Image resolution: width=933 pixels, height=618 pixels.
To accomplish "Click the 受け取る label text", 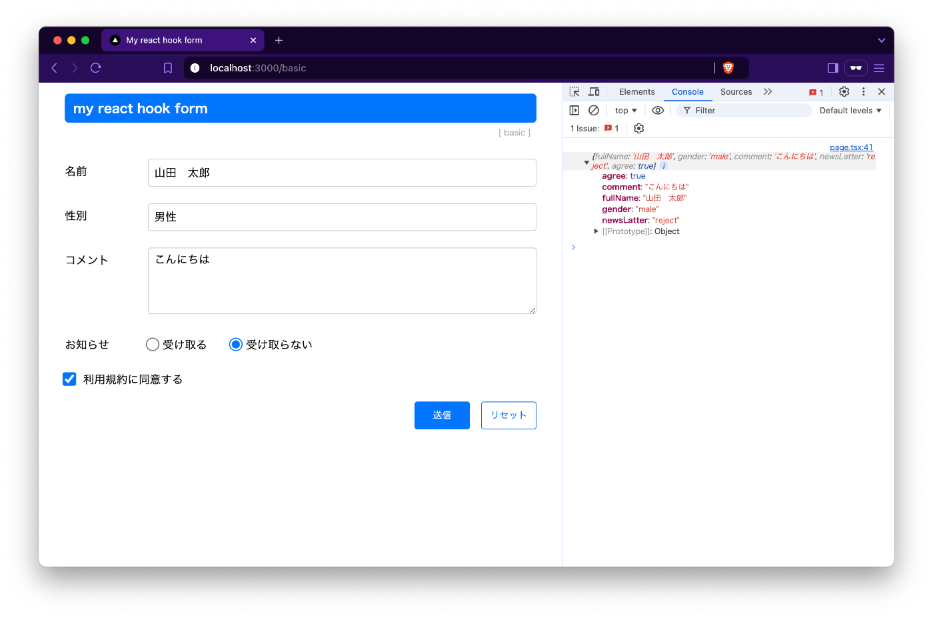I will click(x=185, y=345).
